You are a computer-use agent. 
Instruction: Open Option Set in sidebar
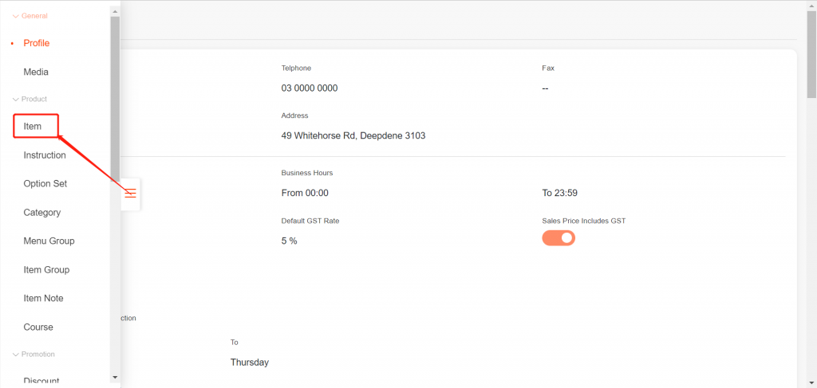(x=45, y=184)
